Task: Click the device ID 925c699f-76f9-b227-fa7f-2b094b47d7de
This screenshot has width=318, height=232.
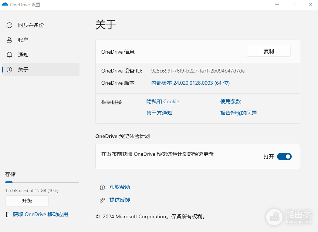Action: tap(198, 71)
